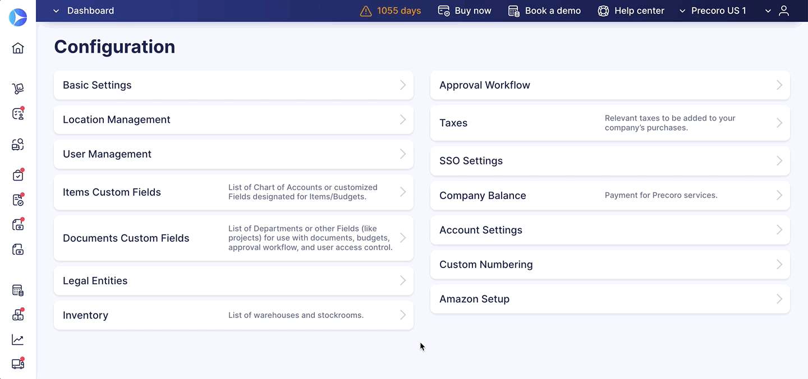Click the delivery truck sidebar icon
Image resolution: width=808 pixels, height=379 pixels.
coord(18,364)
